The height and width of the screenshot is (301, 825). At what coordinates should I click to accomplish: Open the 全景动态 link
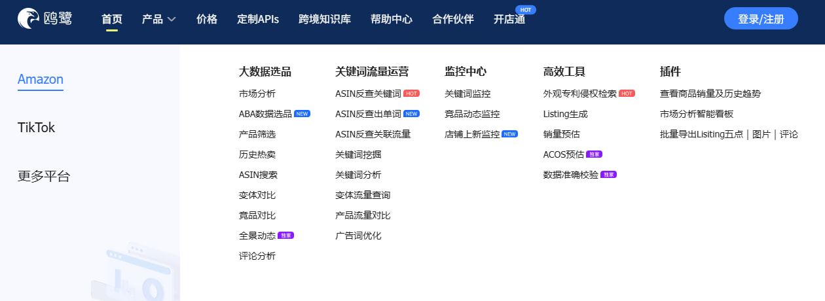(257, 236)
